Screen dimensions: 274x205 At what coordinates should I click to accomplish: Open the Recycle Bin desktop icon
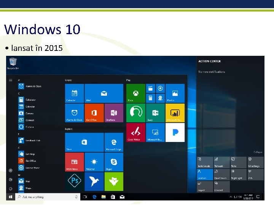point(13,63)
